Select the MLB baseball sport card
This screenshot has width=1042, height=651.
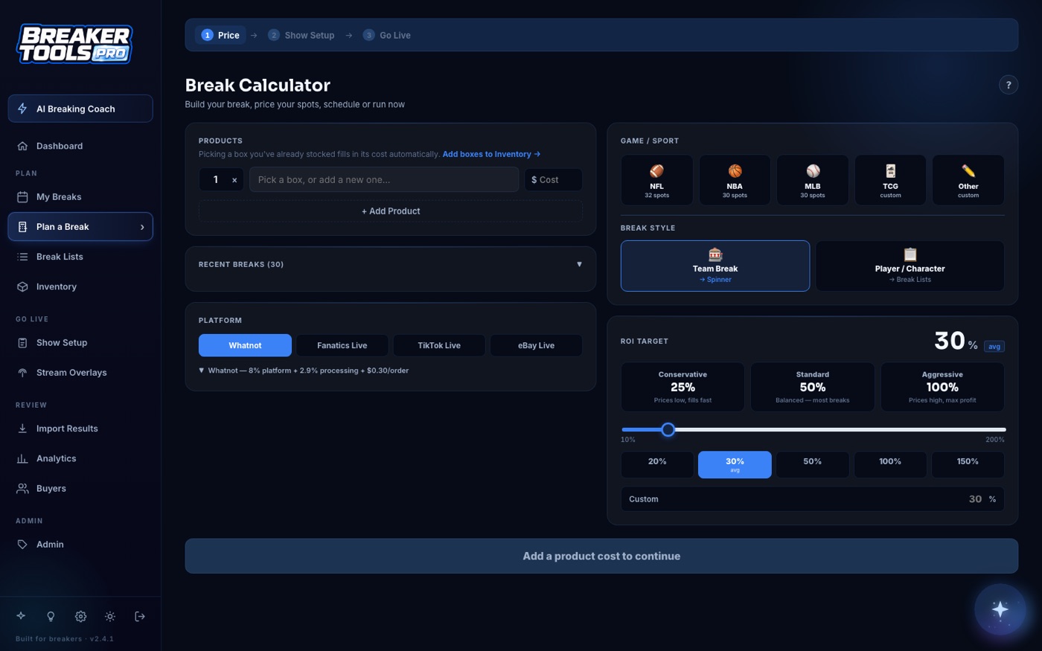pyautogui.click(x=813, y=180)
